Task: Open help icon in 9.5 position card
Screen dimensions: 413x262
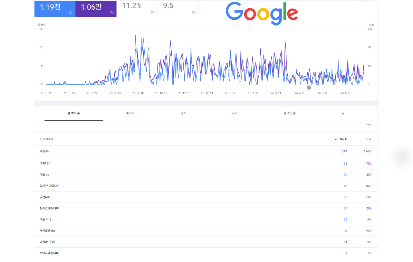Action: pos(194,12)
